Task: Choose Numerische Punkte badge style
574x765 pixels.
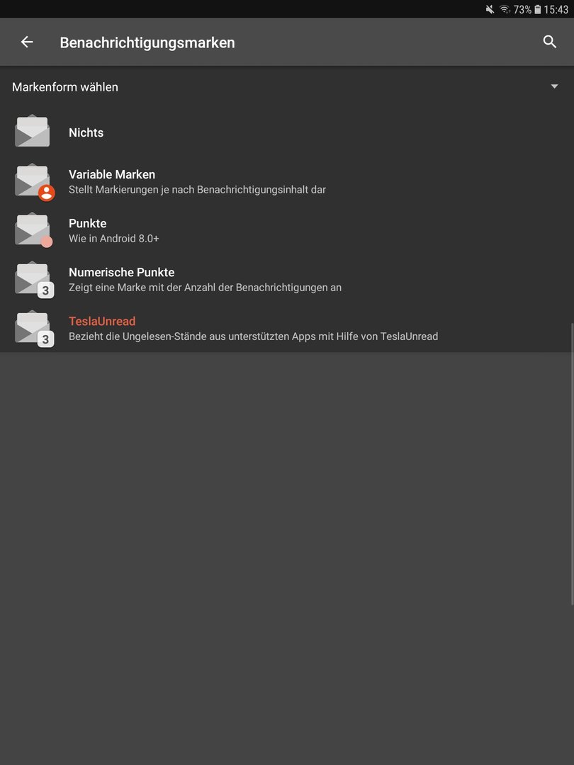Action: [287, 279]
